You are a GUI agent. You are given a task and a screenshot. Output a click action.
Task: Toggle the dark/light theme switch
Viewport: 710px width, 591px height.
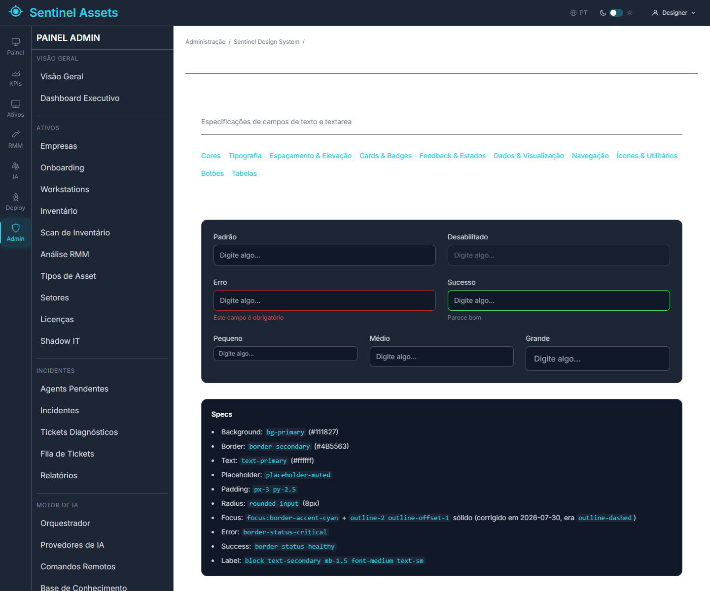(x=616, y=13)
